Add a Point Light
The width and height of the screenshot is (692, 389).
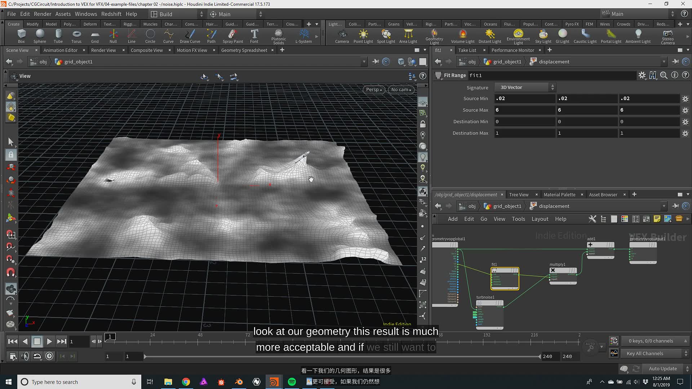coord(363,36)
